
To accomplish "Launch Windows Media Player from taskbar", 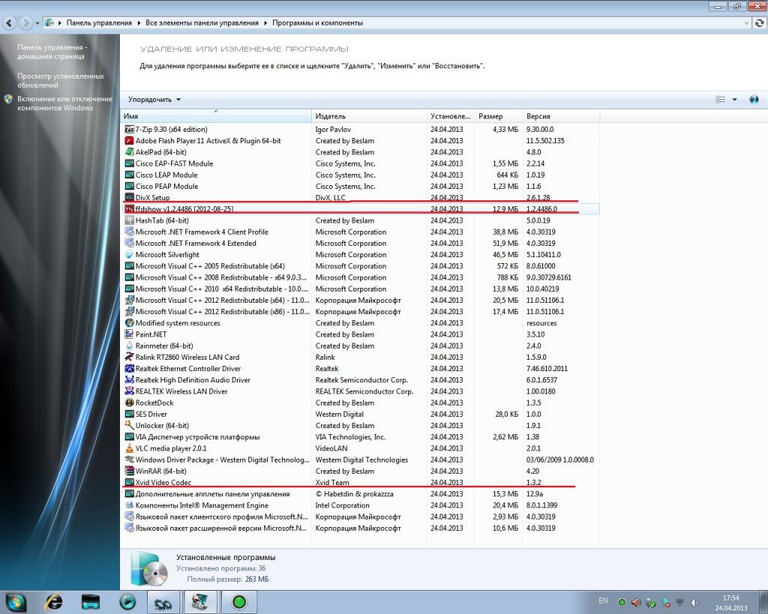I will [x=128, y=601].
